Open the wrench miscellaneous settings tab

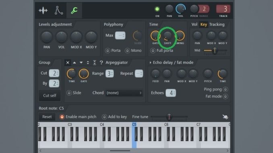pyautogui.click(x=74, y=10)
